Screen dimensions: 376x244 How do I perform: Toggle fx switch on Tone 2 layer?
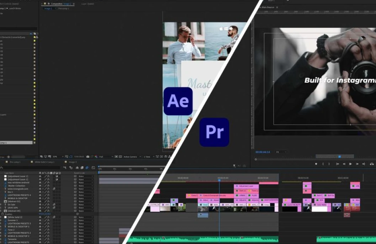point(48,230)
